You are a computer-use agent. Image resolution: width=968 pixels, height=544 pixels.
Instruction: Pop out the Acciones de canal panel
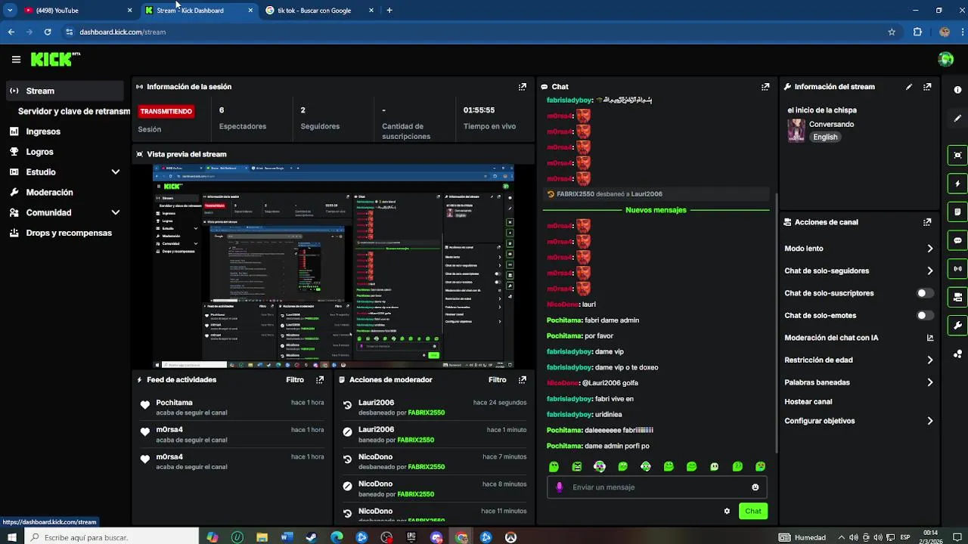click(927, 222)
